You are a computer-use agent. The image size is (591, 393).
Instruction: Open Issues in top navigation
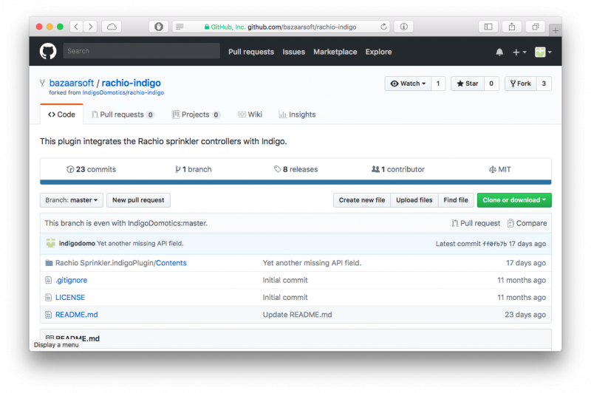293,52
